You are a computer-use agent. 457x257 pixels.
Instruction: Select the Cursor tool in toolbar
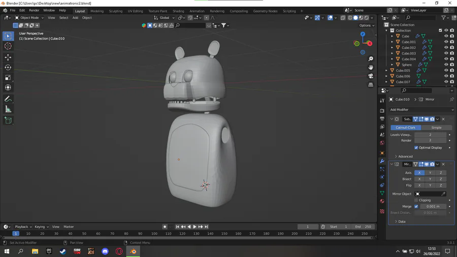coord(8,46)
